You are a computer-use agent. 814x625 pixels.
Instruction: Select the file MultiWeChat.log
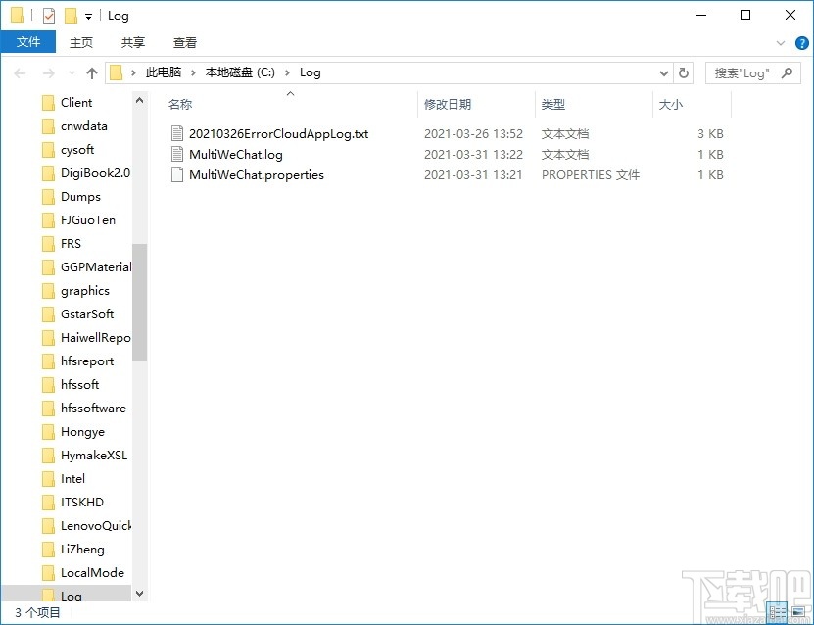pyautogui.click(x=236, y=155)
